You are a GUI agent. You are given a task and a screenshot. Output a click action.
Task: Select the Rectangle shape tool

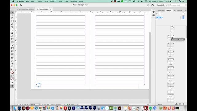pos(12,42)
